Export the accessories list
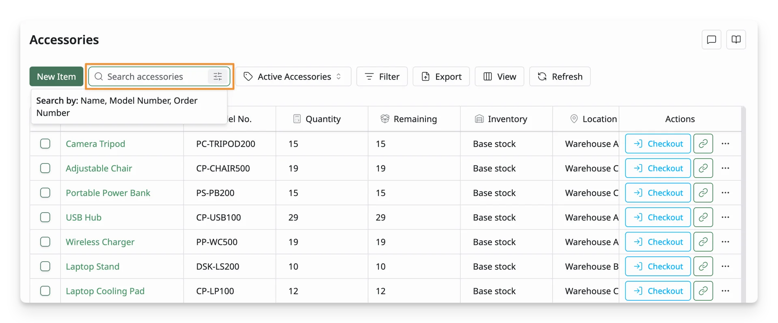778x323 pixels. tap(441, 76)
